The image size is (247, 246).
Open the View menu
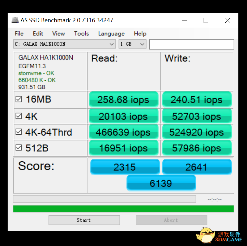58,34
